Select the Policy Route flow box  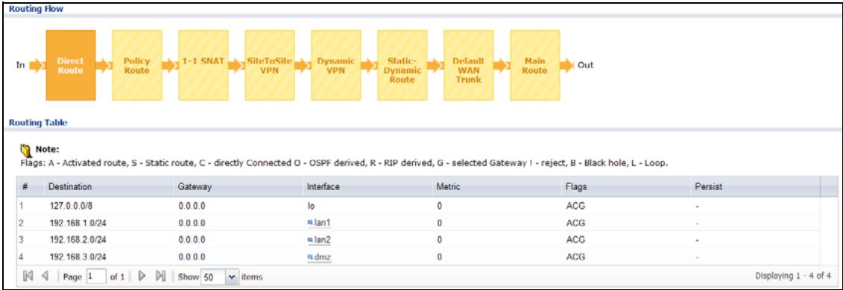pos(137,65)
